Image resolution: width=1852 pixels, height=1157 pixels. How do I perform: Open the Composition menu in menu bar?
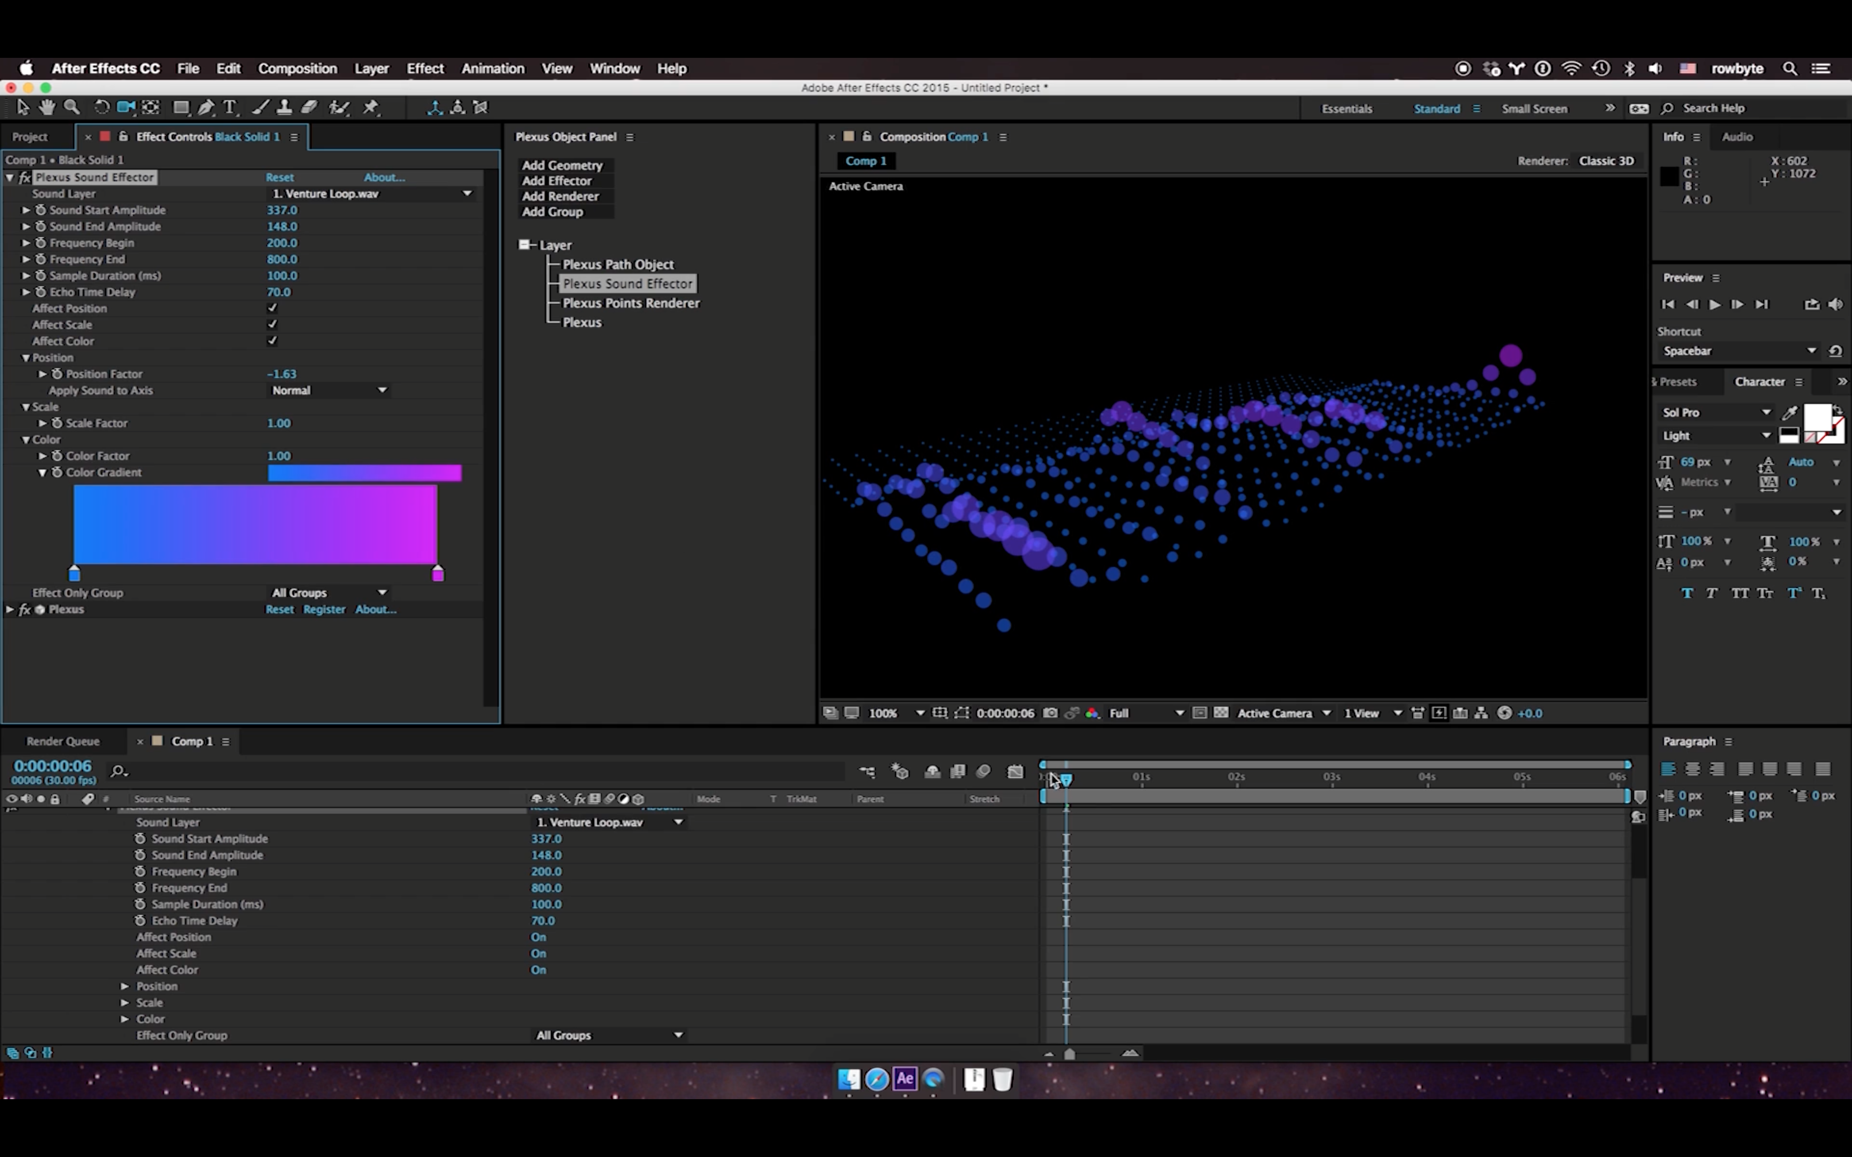click(x=296, y=68)
